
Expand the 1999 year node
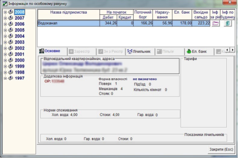point(5,66)
